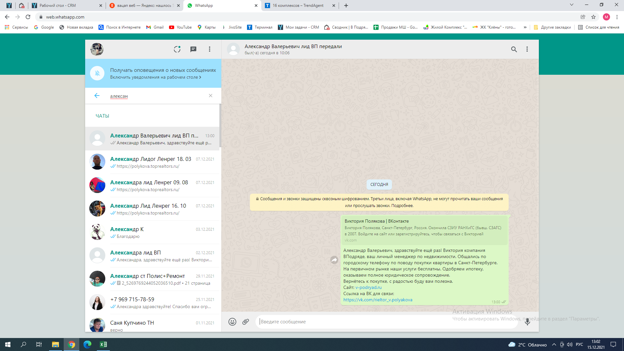Open WhatsApp status updates icon

pyautogui.click(x=177, y=49)
